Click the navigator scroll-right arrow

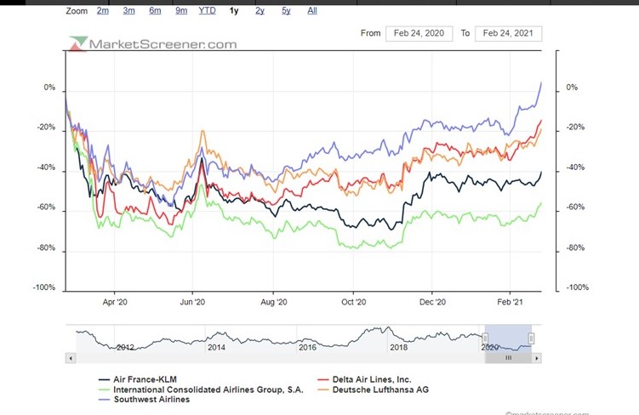(x=538, y=359)
